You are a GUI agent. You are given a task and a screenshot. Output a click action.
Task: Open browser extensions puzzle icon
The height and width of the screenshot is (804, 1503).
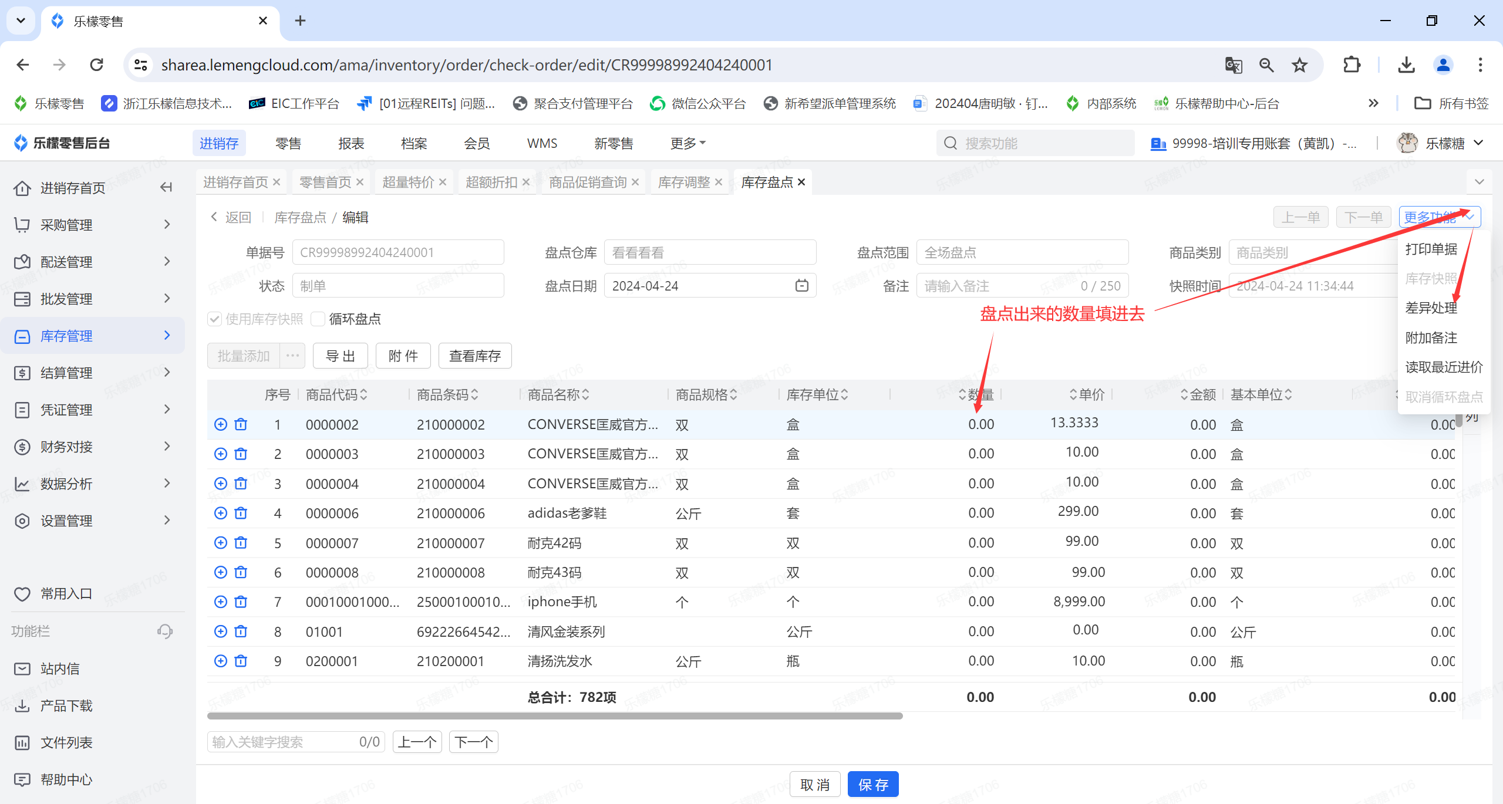tap(1352, 65)
